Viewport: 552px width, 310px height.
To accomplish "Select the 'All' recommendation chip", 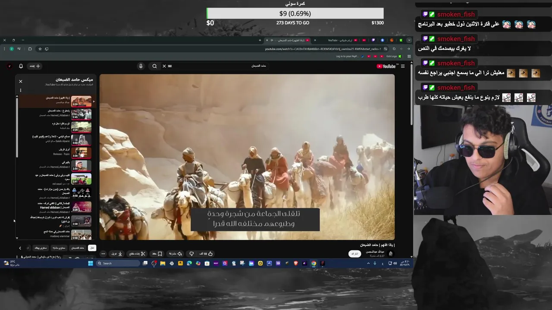I will point(92,248).
